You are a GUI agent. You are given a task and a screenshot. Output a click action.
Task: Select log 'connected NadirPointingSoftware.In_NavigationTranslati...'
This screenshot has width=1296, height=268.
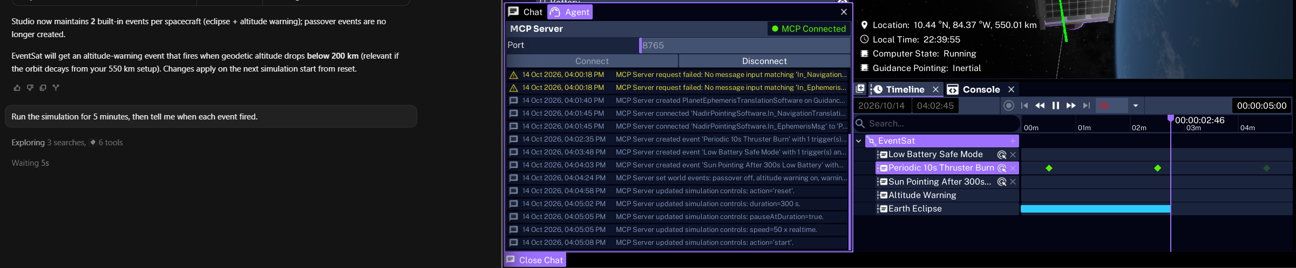pos(677,114)
